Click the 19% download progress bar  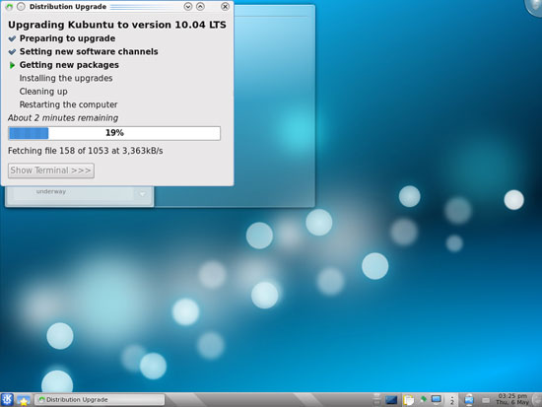click(x=114, y=133)
